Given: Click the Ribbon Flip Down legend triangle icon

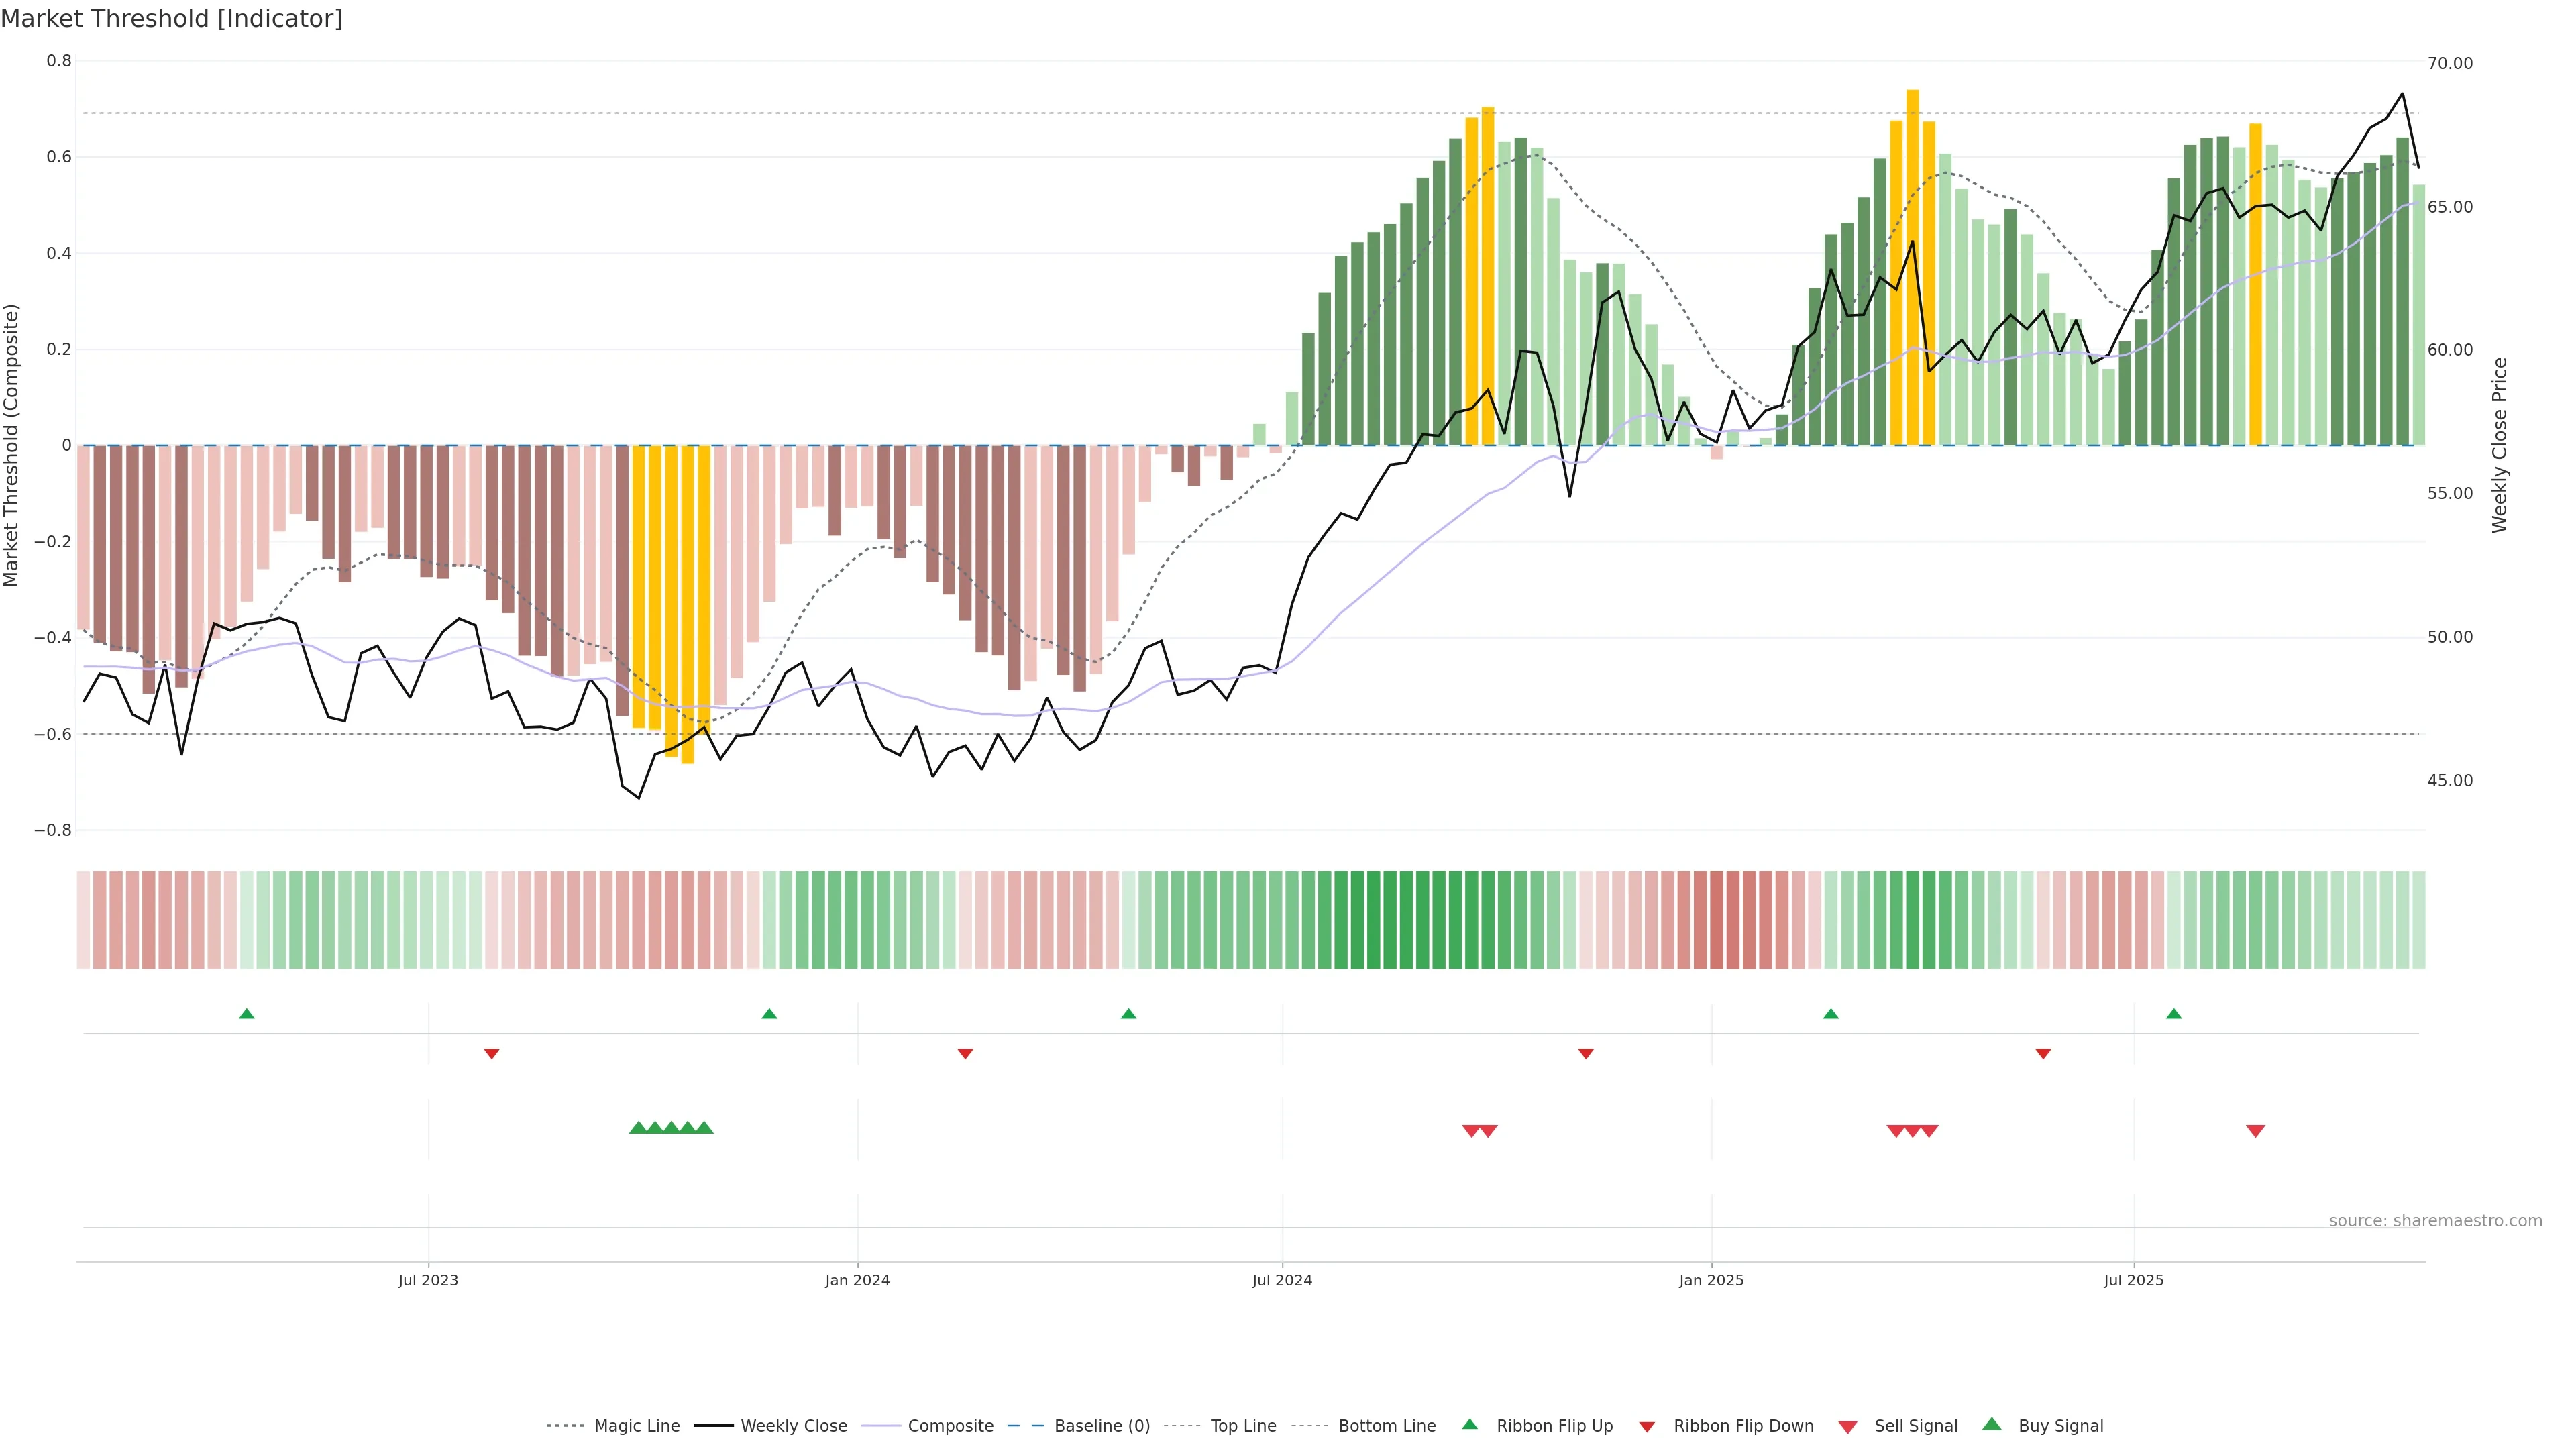Looking at the screenshot, I should click(x=1647, y=1427).
